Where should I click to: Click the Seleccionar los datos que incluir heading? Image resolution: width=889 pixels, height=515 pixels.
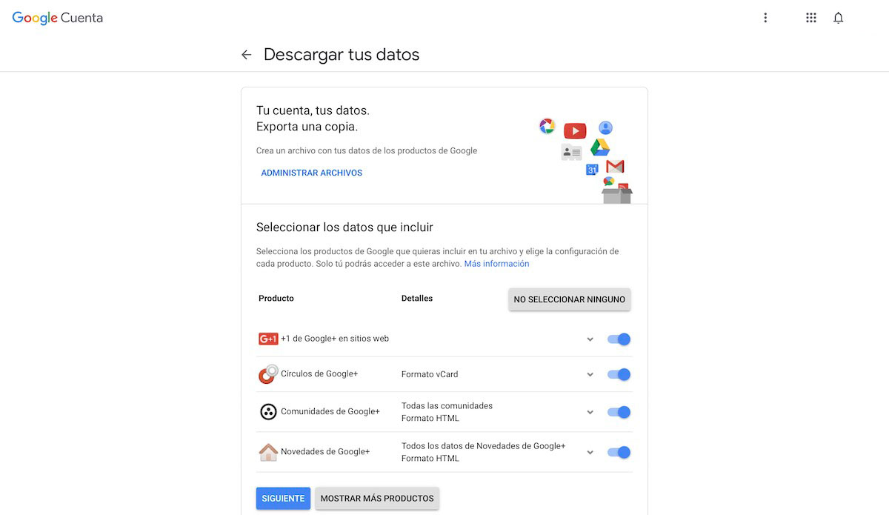click(344, 227)
